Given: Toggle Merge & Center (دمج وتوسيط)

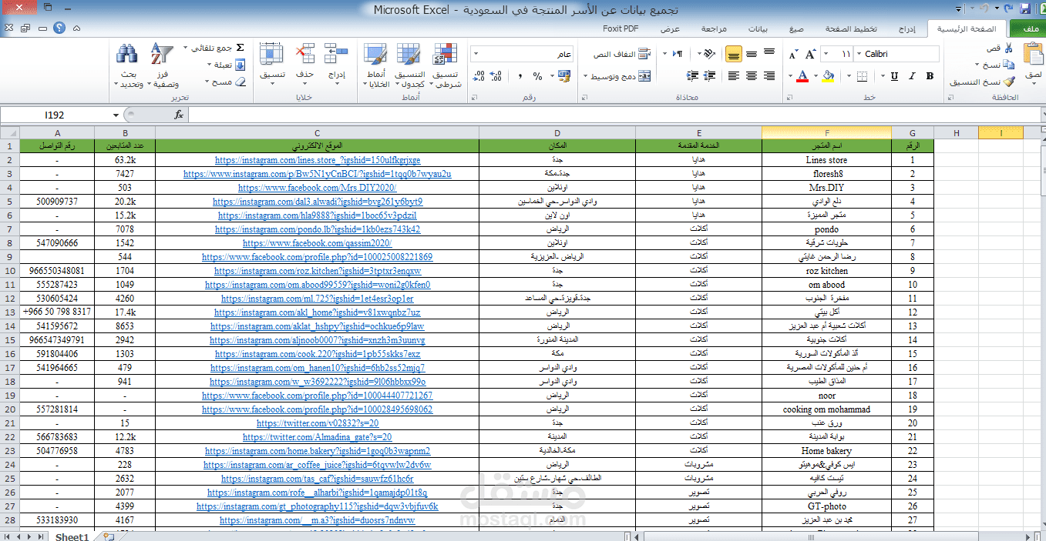Looking at the screenshot, I should click(621, 76).
